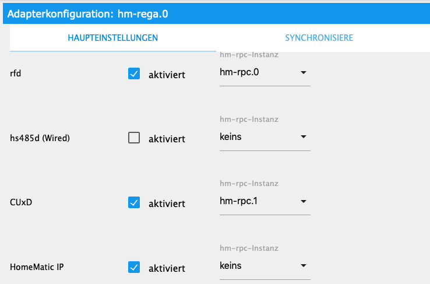Open the Synchronisiere tab

pos(319,38)
